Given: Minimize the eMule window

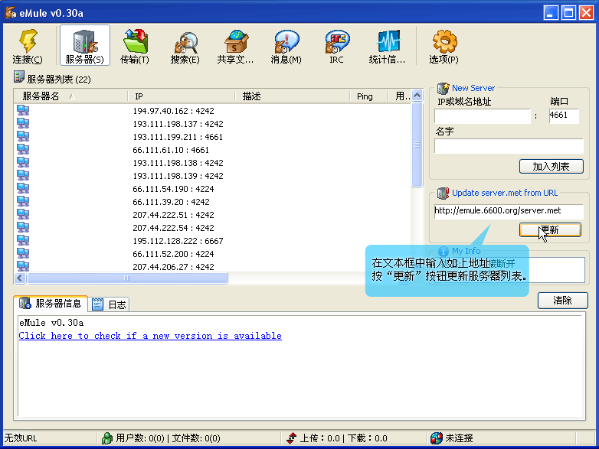Looking at the screenshot, I should point(551,13).
